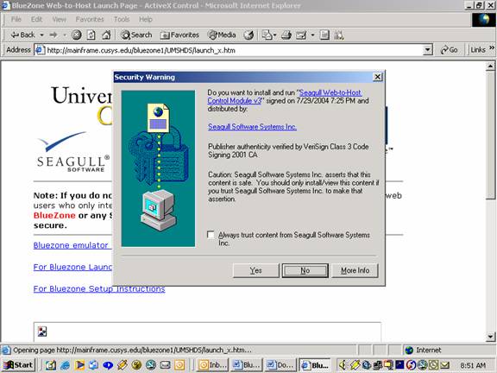Click the active Blu... browser taskbar button
The width and height of the screenshot is (497, 373).
coord(315,365)
